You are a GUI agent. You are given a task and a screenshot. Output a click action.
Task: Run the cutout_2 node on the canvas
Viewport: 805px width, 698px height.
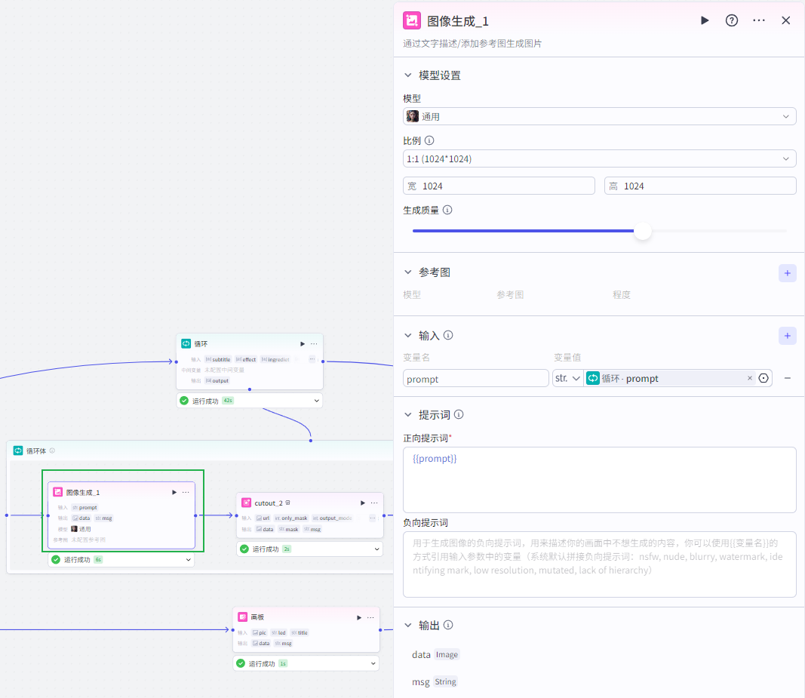coord(363,503)
